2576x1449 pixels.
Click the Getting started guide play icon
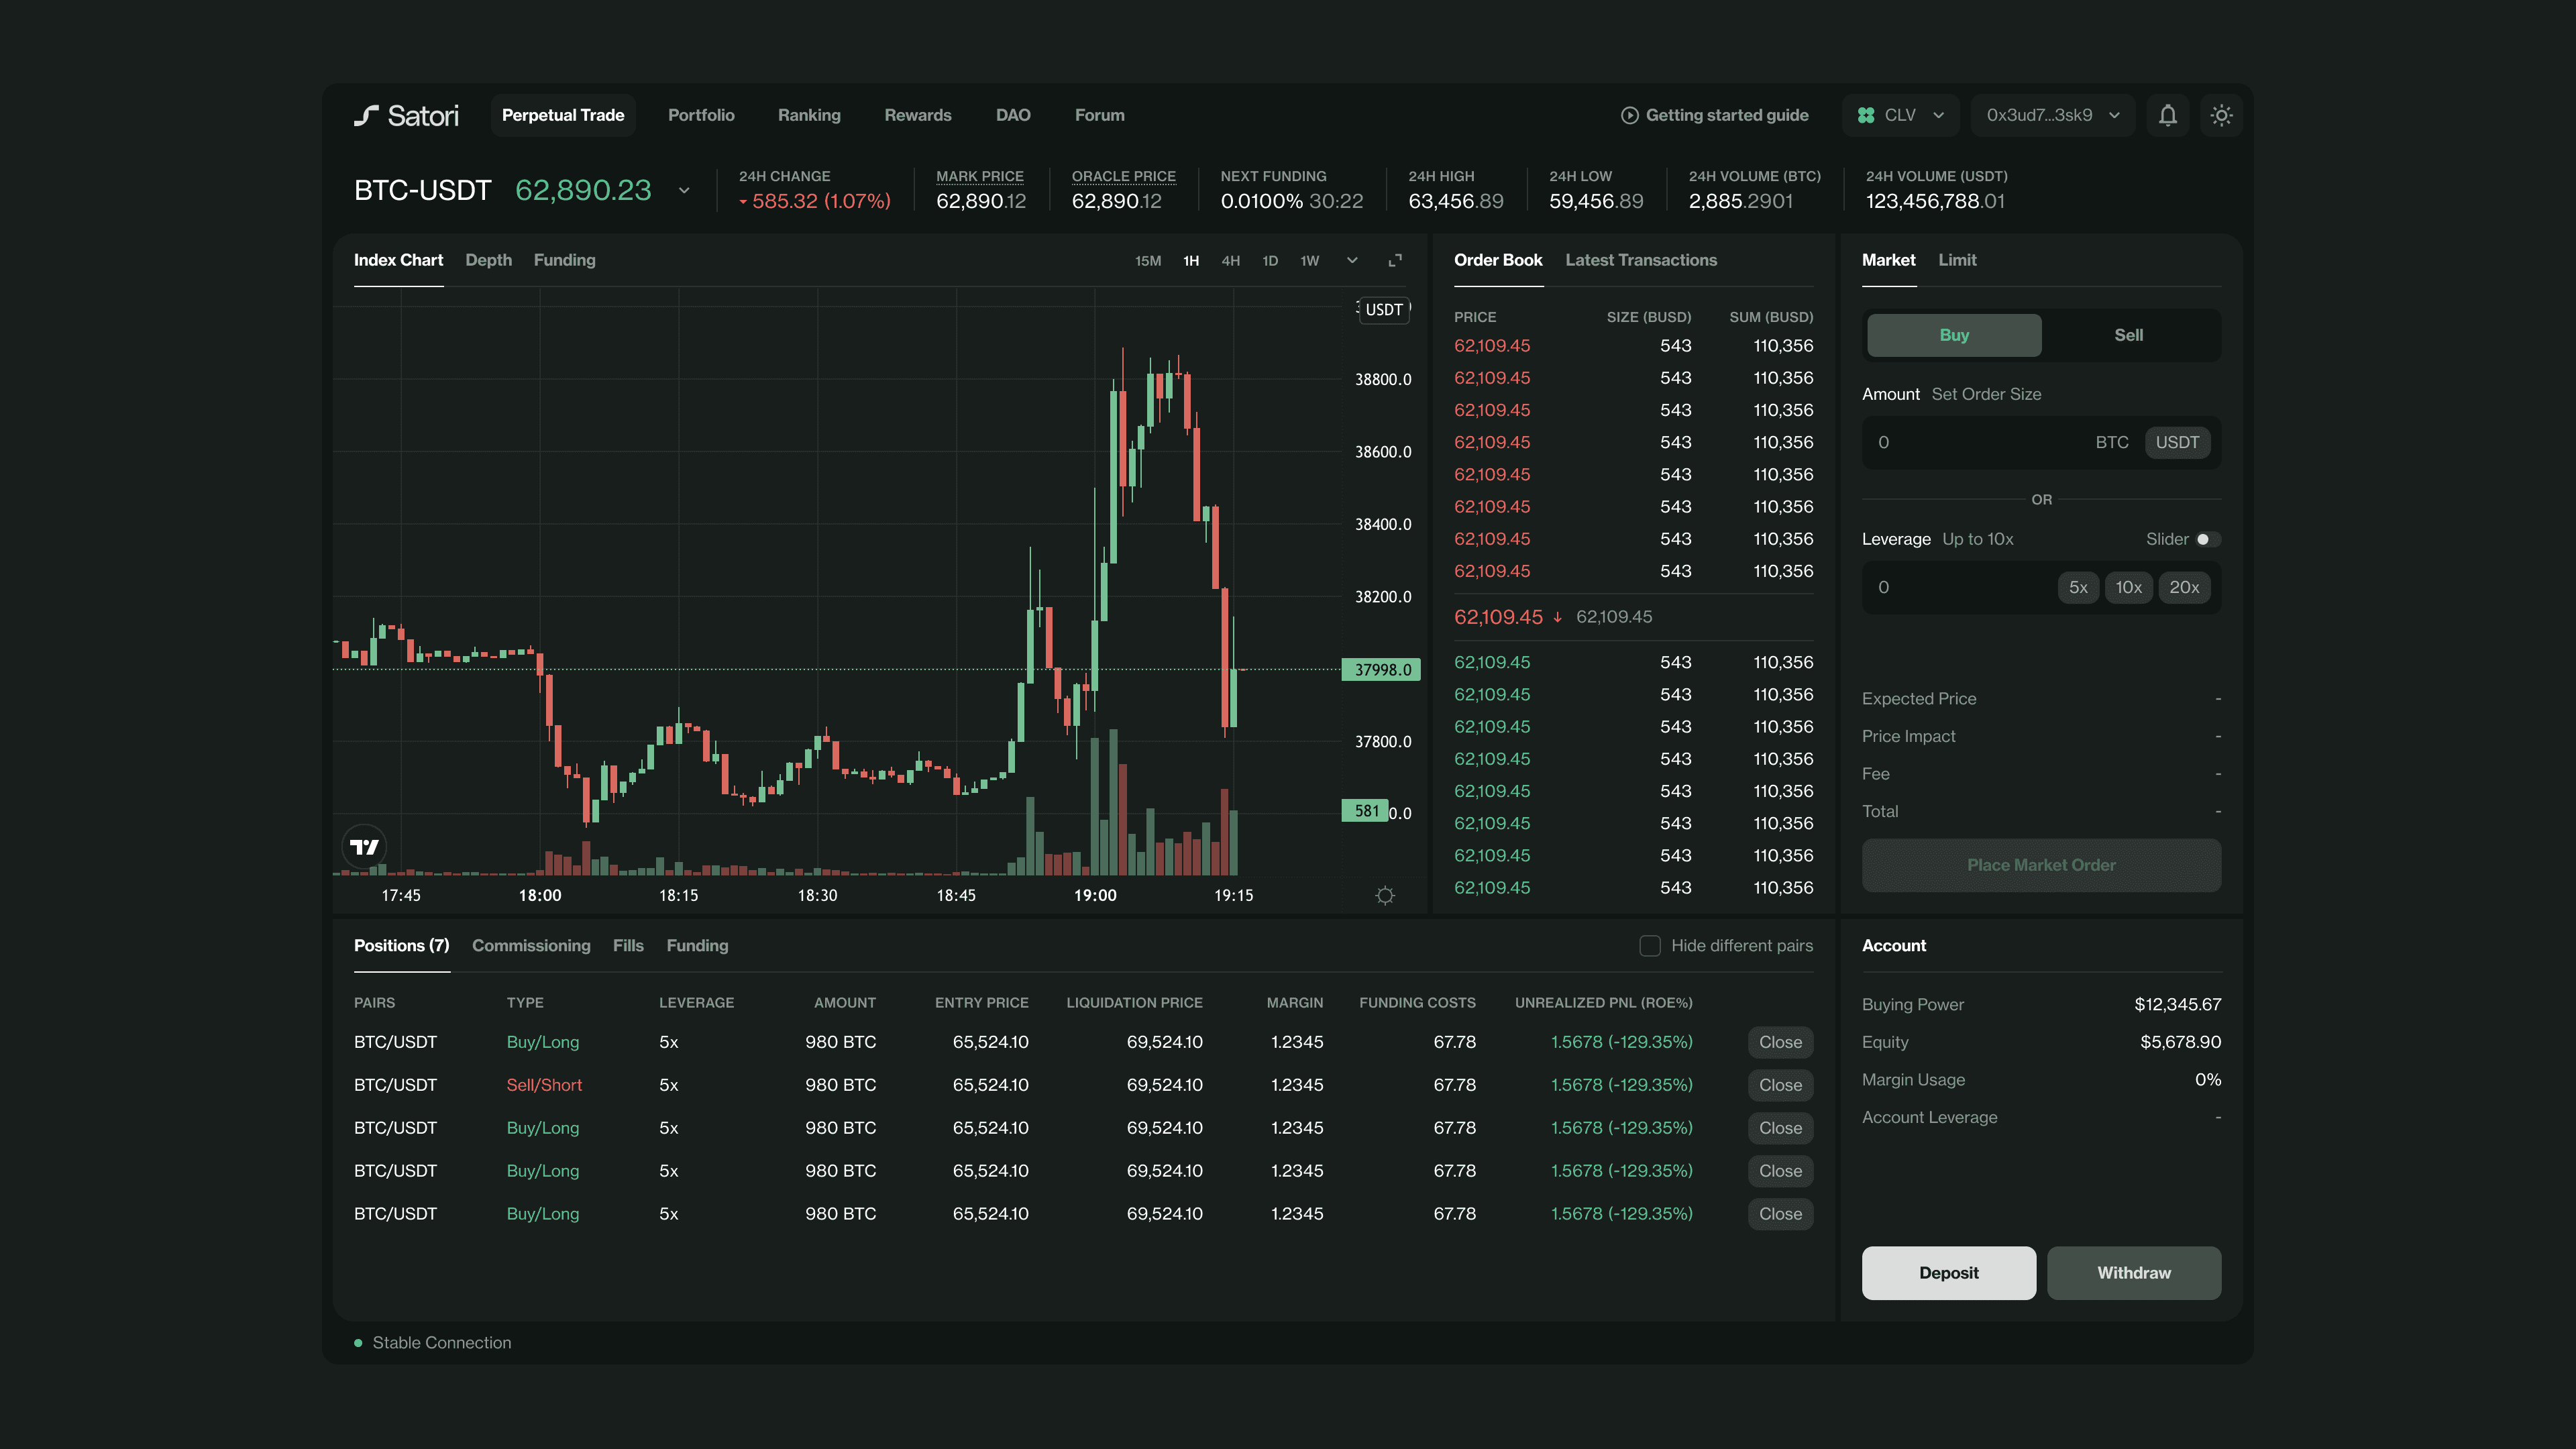click(1629, 115)
